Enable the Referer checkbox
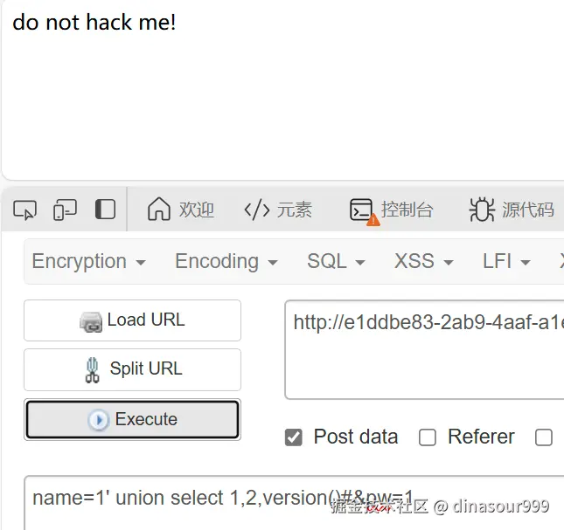Viewport: 564px width, 530px height. [428, 437]
